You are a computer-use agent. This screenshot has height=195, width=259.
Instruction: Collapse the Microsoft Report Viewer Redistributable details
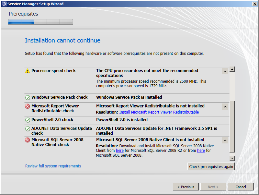click(225, 107)
